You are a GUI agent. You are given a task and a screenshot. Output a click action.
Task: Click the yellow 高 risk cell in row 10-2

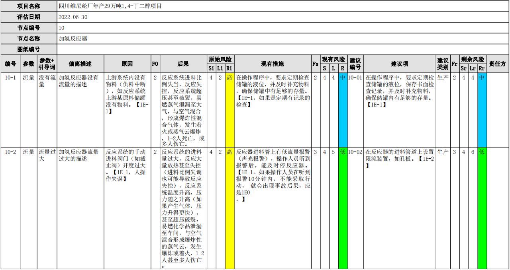229,208
